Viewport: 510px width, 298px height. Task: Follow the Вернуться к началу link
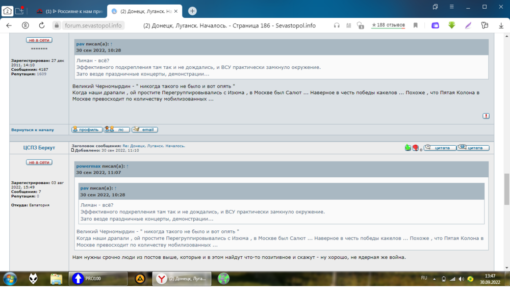pos(33,130)
